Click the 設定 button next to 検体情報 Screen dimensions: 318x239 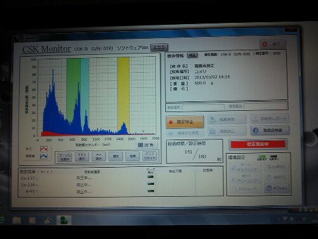192,55
